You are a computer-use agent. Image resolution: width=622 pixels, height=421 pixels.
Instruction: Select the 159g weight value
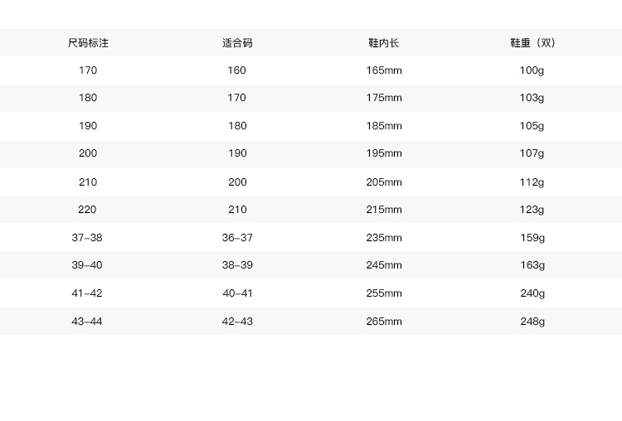[532, 238]
